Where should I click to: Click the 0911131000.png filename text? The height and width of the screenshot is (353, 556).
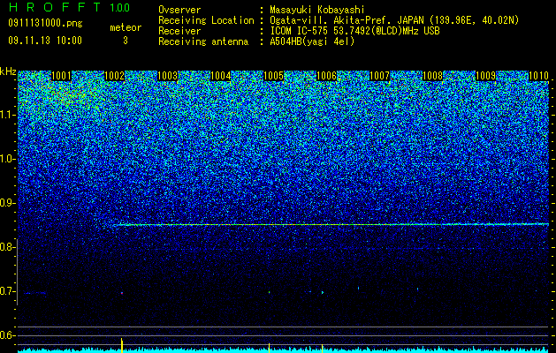[x=45, y=23]
